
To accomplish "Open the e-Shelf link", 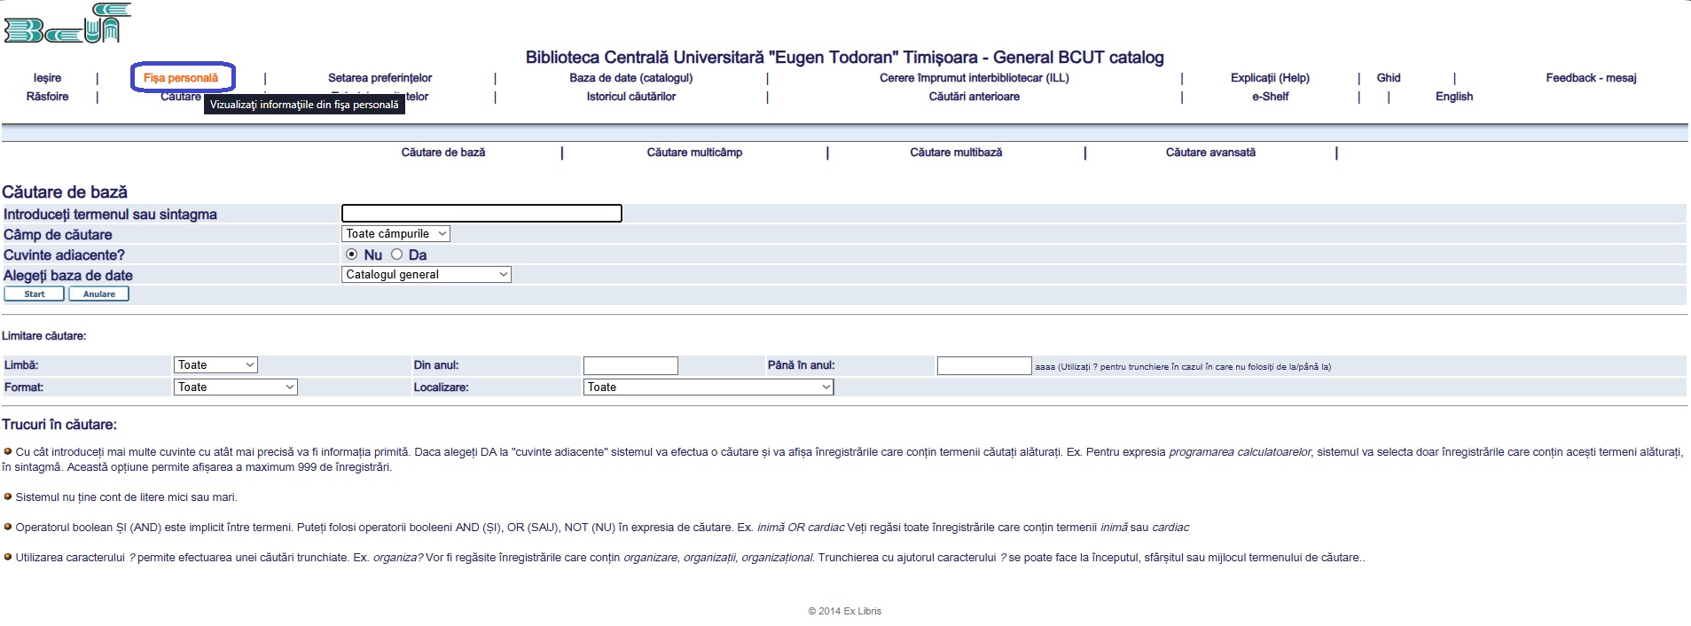I will [1270, 97].
